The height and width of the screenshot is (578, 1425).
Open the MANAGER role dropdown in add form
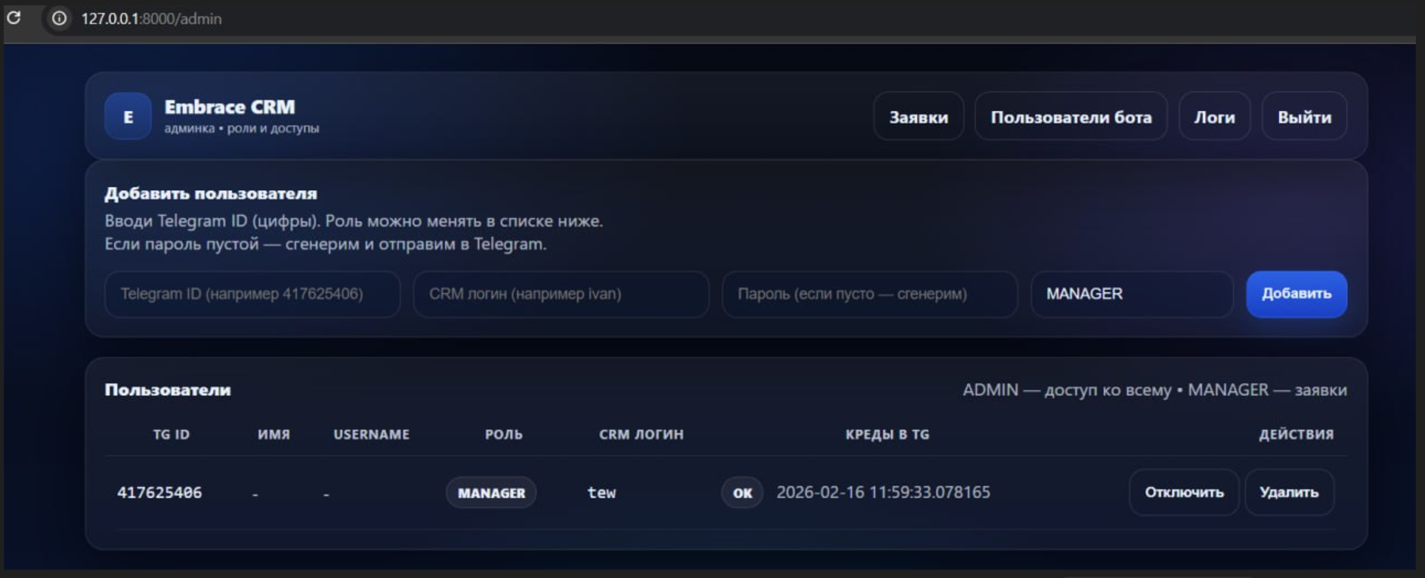tap(1132, 294)
